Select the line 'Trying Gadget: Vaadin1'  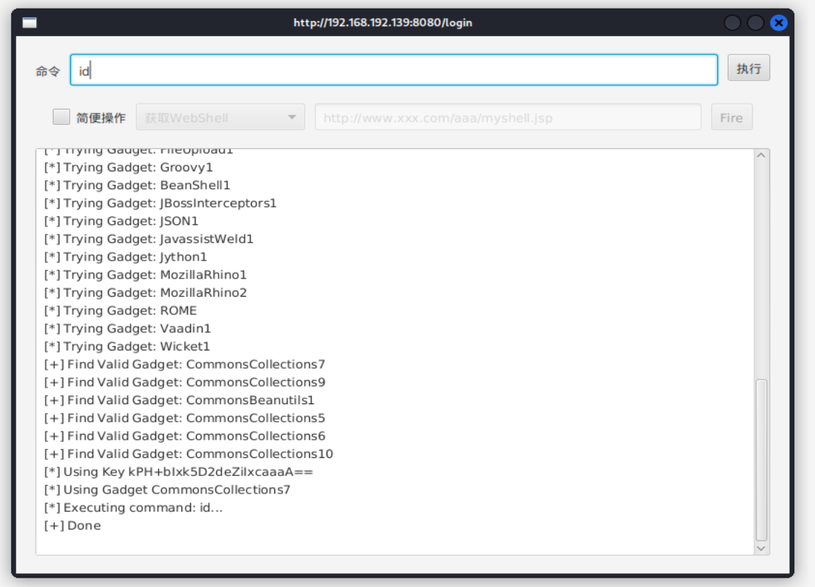(x=127, y=328)
